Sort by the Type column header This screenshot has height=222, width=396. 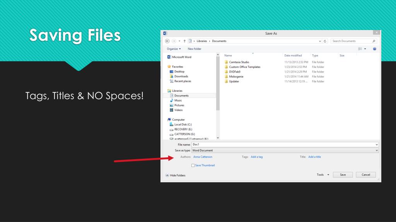click(315, 55)
